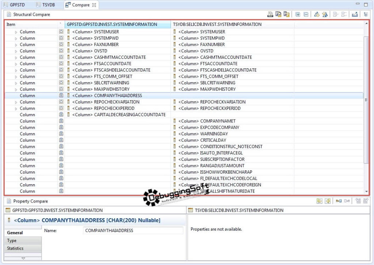Show more property tabs with down arrow
This screenshot has width=374, height=265.
point(23,258)
